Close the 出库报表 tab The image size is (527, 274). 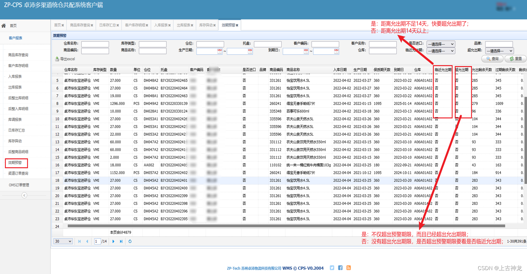[x=192, y=25]
